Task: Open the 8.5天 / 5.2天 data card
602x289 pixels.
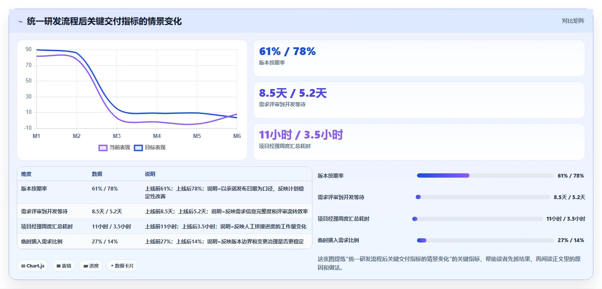Action: (x=419, y=100)
